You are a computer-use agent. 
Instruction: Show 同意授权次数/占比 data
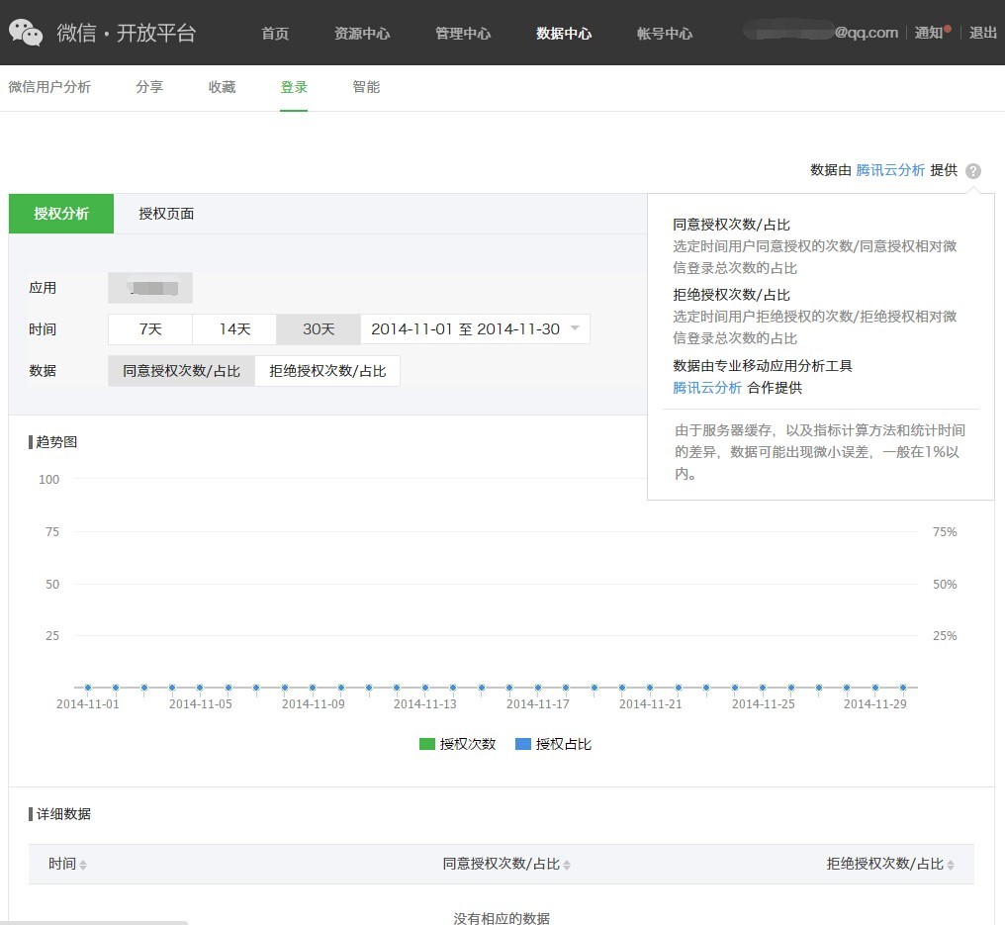[x=181, y=371]
